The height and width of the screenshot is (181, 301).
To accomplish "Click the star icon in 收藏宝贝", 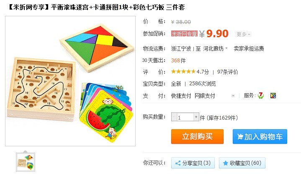I will [x=226, y=163].
